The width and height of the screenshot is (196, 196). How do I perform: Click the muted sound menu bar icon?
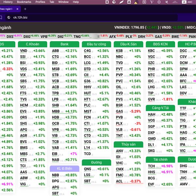[x=167, y=2]
